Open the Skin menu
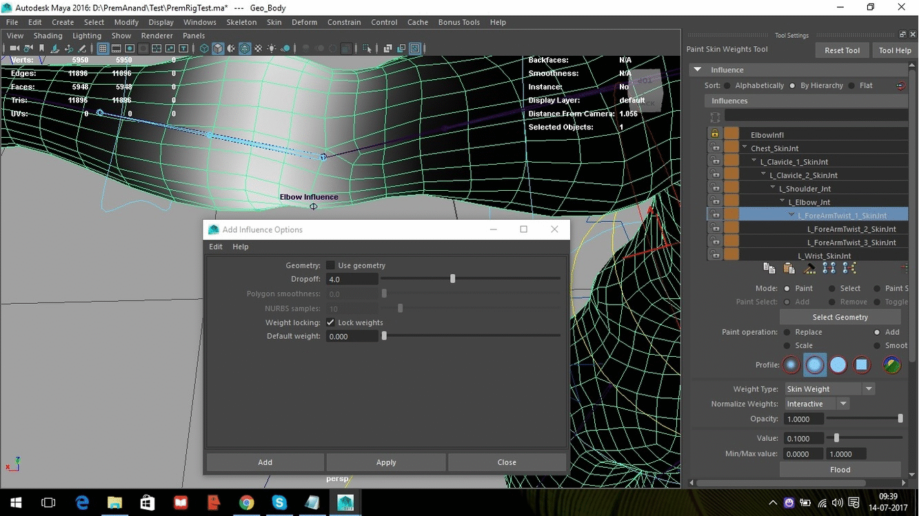The height and width of the screenshot is (516, 919). click(274, 22)
